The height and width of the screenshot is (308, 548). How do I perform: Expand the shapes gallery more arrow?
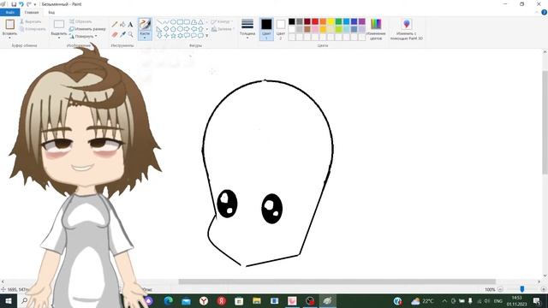coord(207,36)
